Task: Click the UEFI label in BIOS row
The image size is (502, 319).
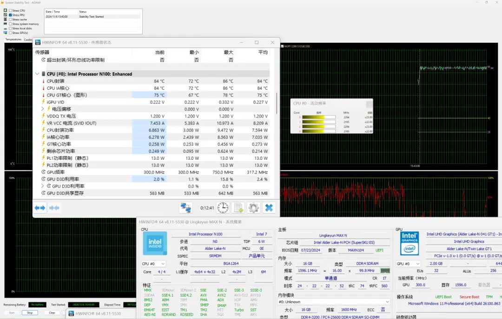Action: coord(379,250)
